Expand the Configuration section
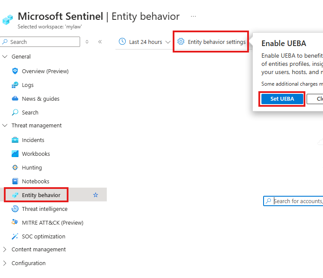Viewport: 323px width, 278px height. [5, 263]
